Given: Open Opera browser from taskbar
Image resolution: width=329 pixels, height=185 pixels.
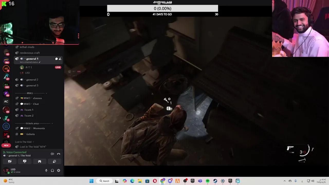Looking at the screenshot, I should click(155, 181).
